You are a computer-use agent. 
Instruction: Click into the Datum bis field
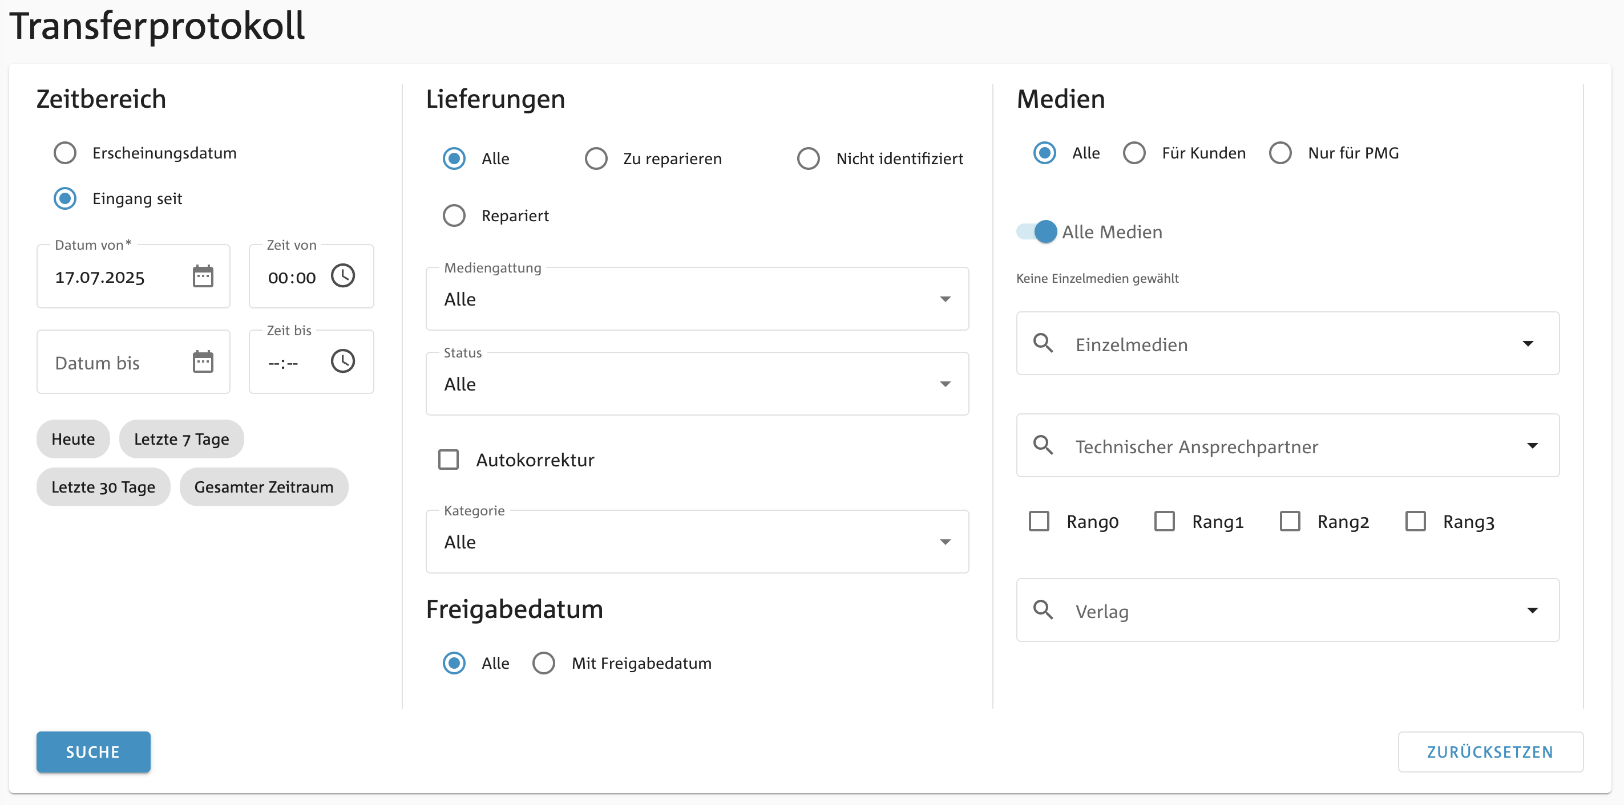pyautogui.click(x=114, y=363)
